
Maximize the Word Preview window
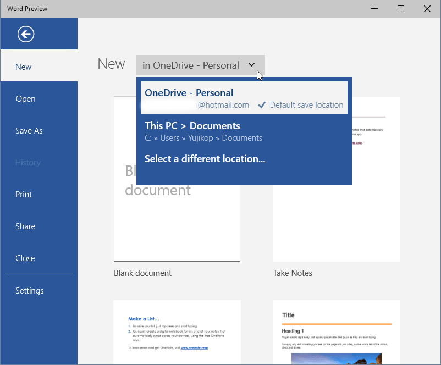click(x=401, y=9)
